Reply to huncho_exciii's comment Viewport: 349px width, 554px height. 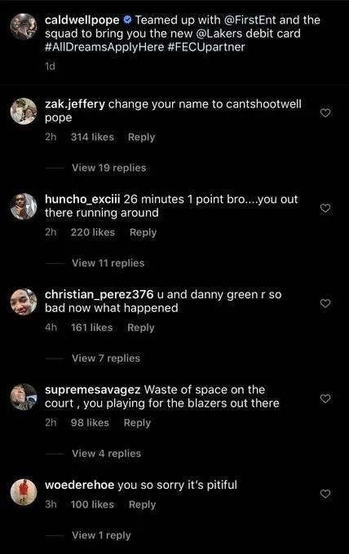[143, 232]
